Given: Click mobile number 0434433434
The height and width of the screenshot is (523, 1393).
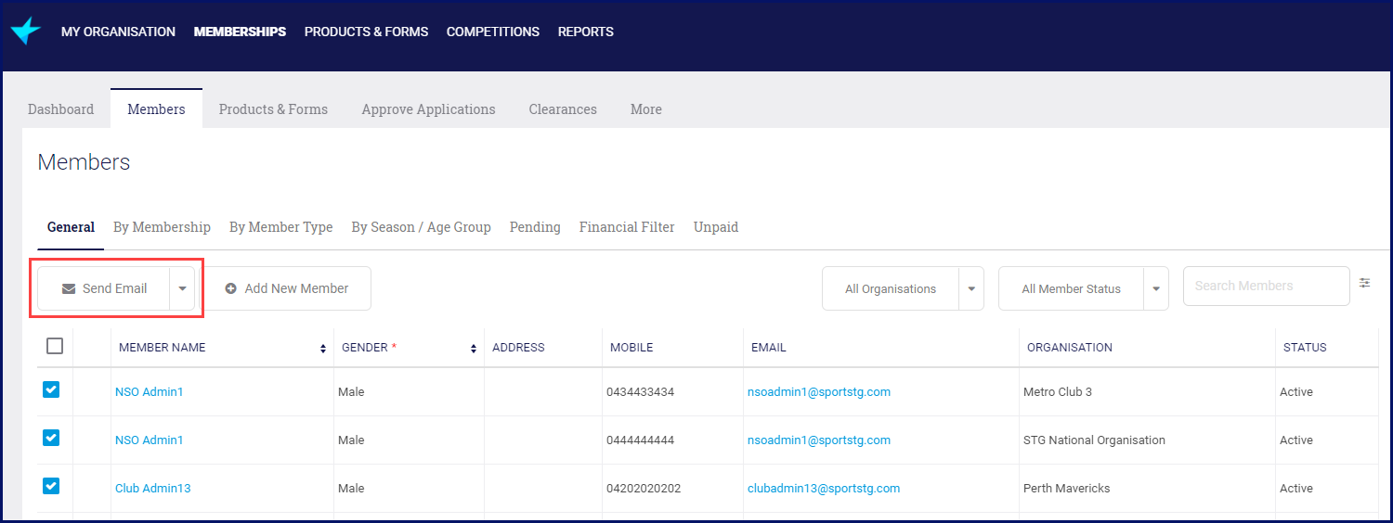Looking at the screenshot, I should click(640, 392).
